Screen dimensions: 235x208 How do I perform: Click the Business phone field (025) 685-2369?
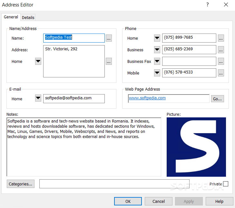coord(189,50)
